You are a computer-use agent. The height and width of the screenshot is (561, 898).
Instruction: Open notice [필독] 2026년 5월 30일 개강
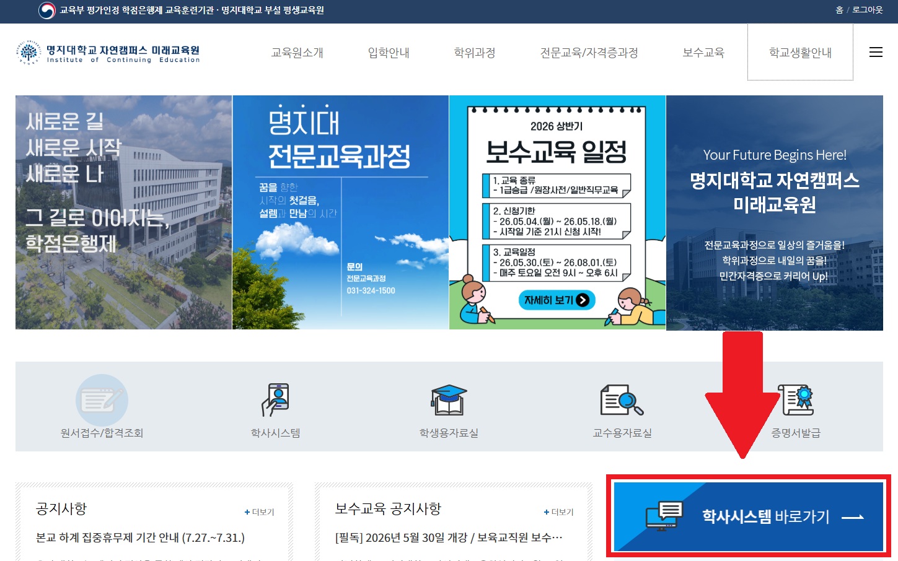point(449,537)
